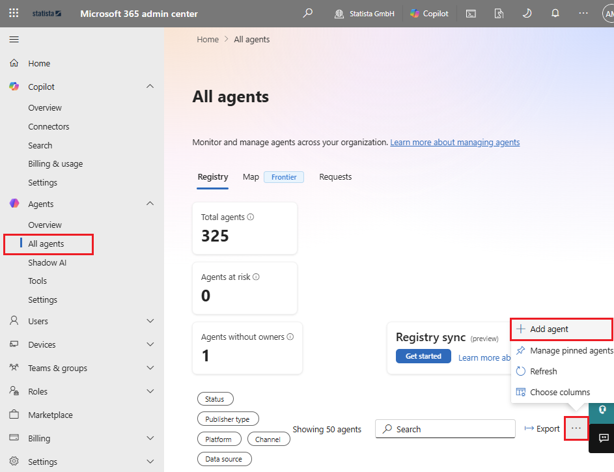The width and height of the screenshot is (614, 472).
Task: Open the Publisher type filter
Action: coord(227,419)
